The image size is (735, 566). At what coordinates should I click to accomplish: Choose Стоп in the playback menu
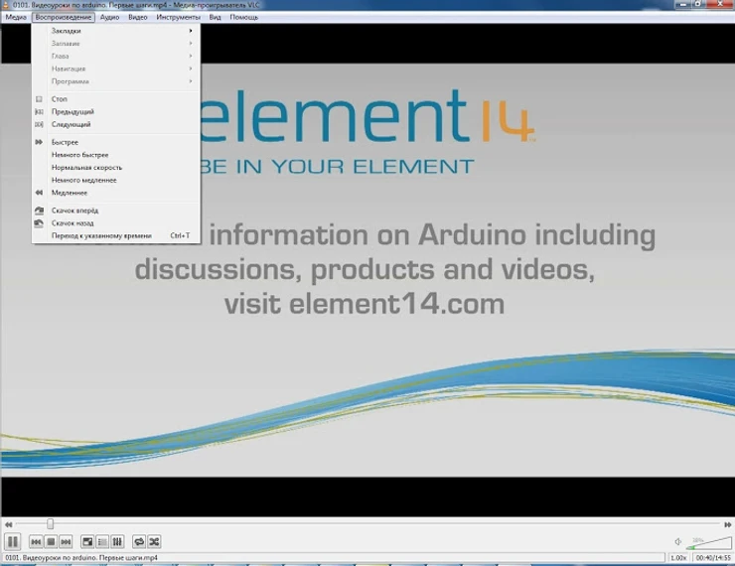click(x=116, y=99)
